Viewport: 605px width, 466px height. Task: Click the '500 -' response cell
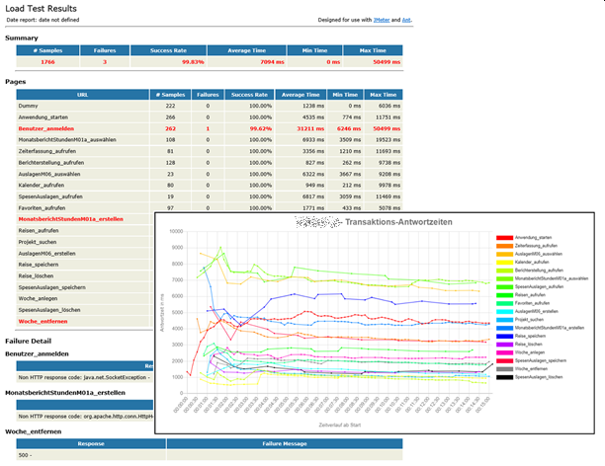click(x=25, y=455)
